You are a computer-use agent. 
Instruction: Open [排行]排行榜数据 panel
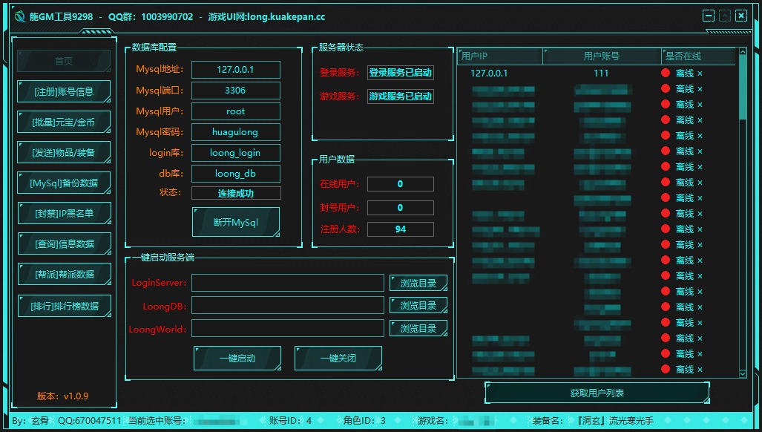tap(64, 305)
